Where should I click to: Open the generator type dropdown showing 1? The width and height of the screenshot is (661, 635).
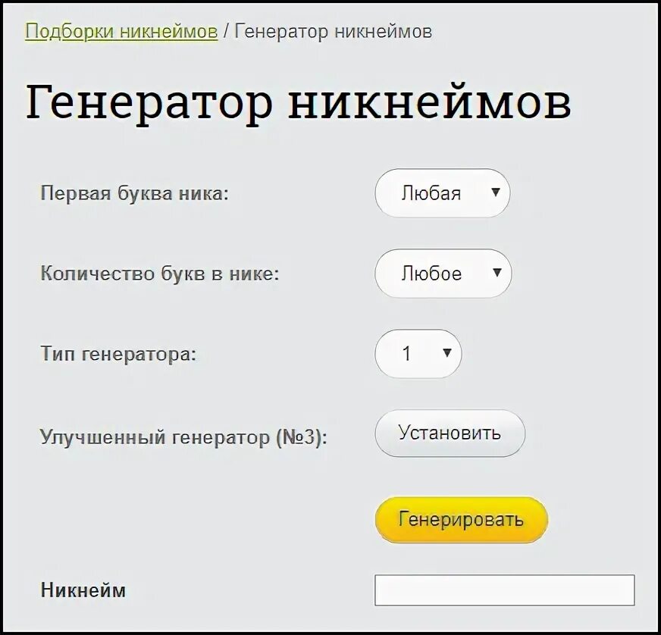pos(418,354)
